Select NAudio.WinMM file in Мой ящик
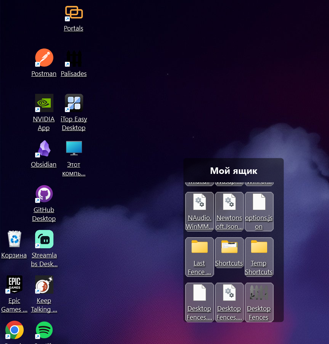Screen dimensions: 329x344 199,212
